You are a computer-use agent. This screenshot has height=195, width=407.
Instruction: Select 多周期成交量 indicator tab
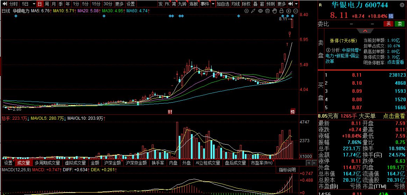(x=47, y=163)
